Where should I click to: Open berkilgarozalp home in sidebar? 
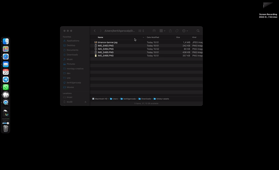73,83
